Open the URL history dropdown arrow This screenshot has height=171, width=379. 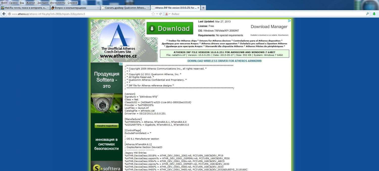click(x=157, y=14)
